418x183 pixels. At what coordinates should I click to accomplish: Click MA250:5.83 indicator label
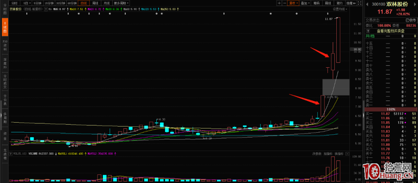coord(169,9)
